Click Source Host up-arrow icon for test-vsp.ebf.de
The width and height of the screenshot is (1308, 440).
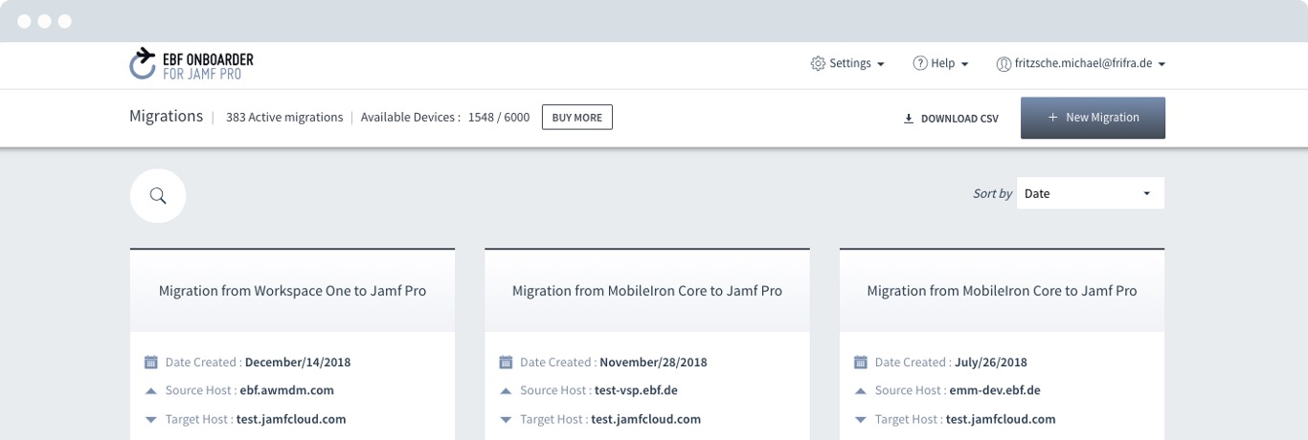tap(506, 390)
